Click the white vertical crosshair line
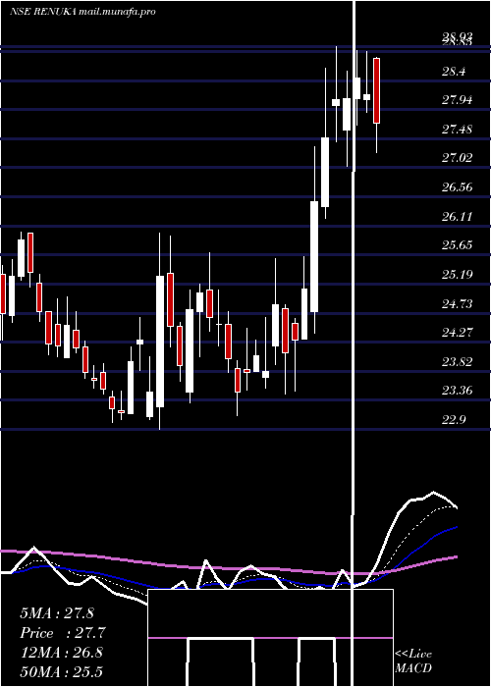 click(354, 343)
